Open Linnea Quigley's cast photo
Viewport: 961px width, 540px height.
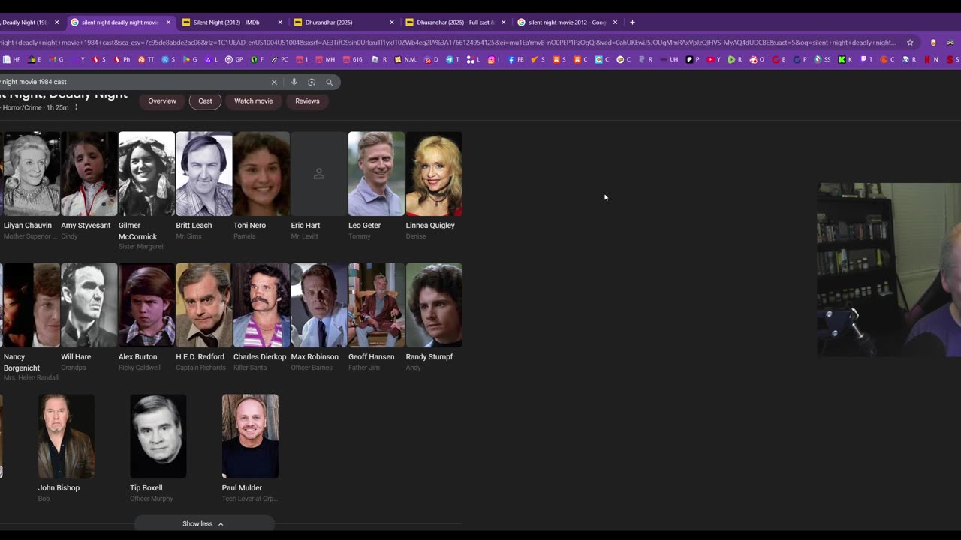pyautogui.click(x=434, y=174)
